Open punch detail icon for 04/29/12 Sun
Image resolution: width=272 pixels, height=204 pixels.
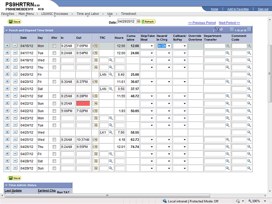coord(96,168)
